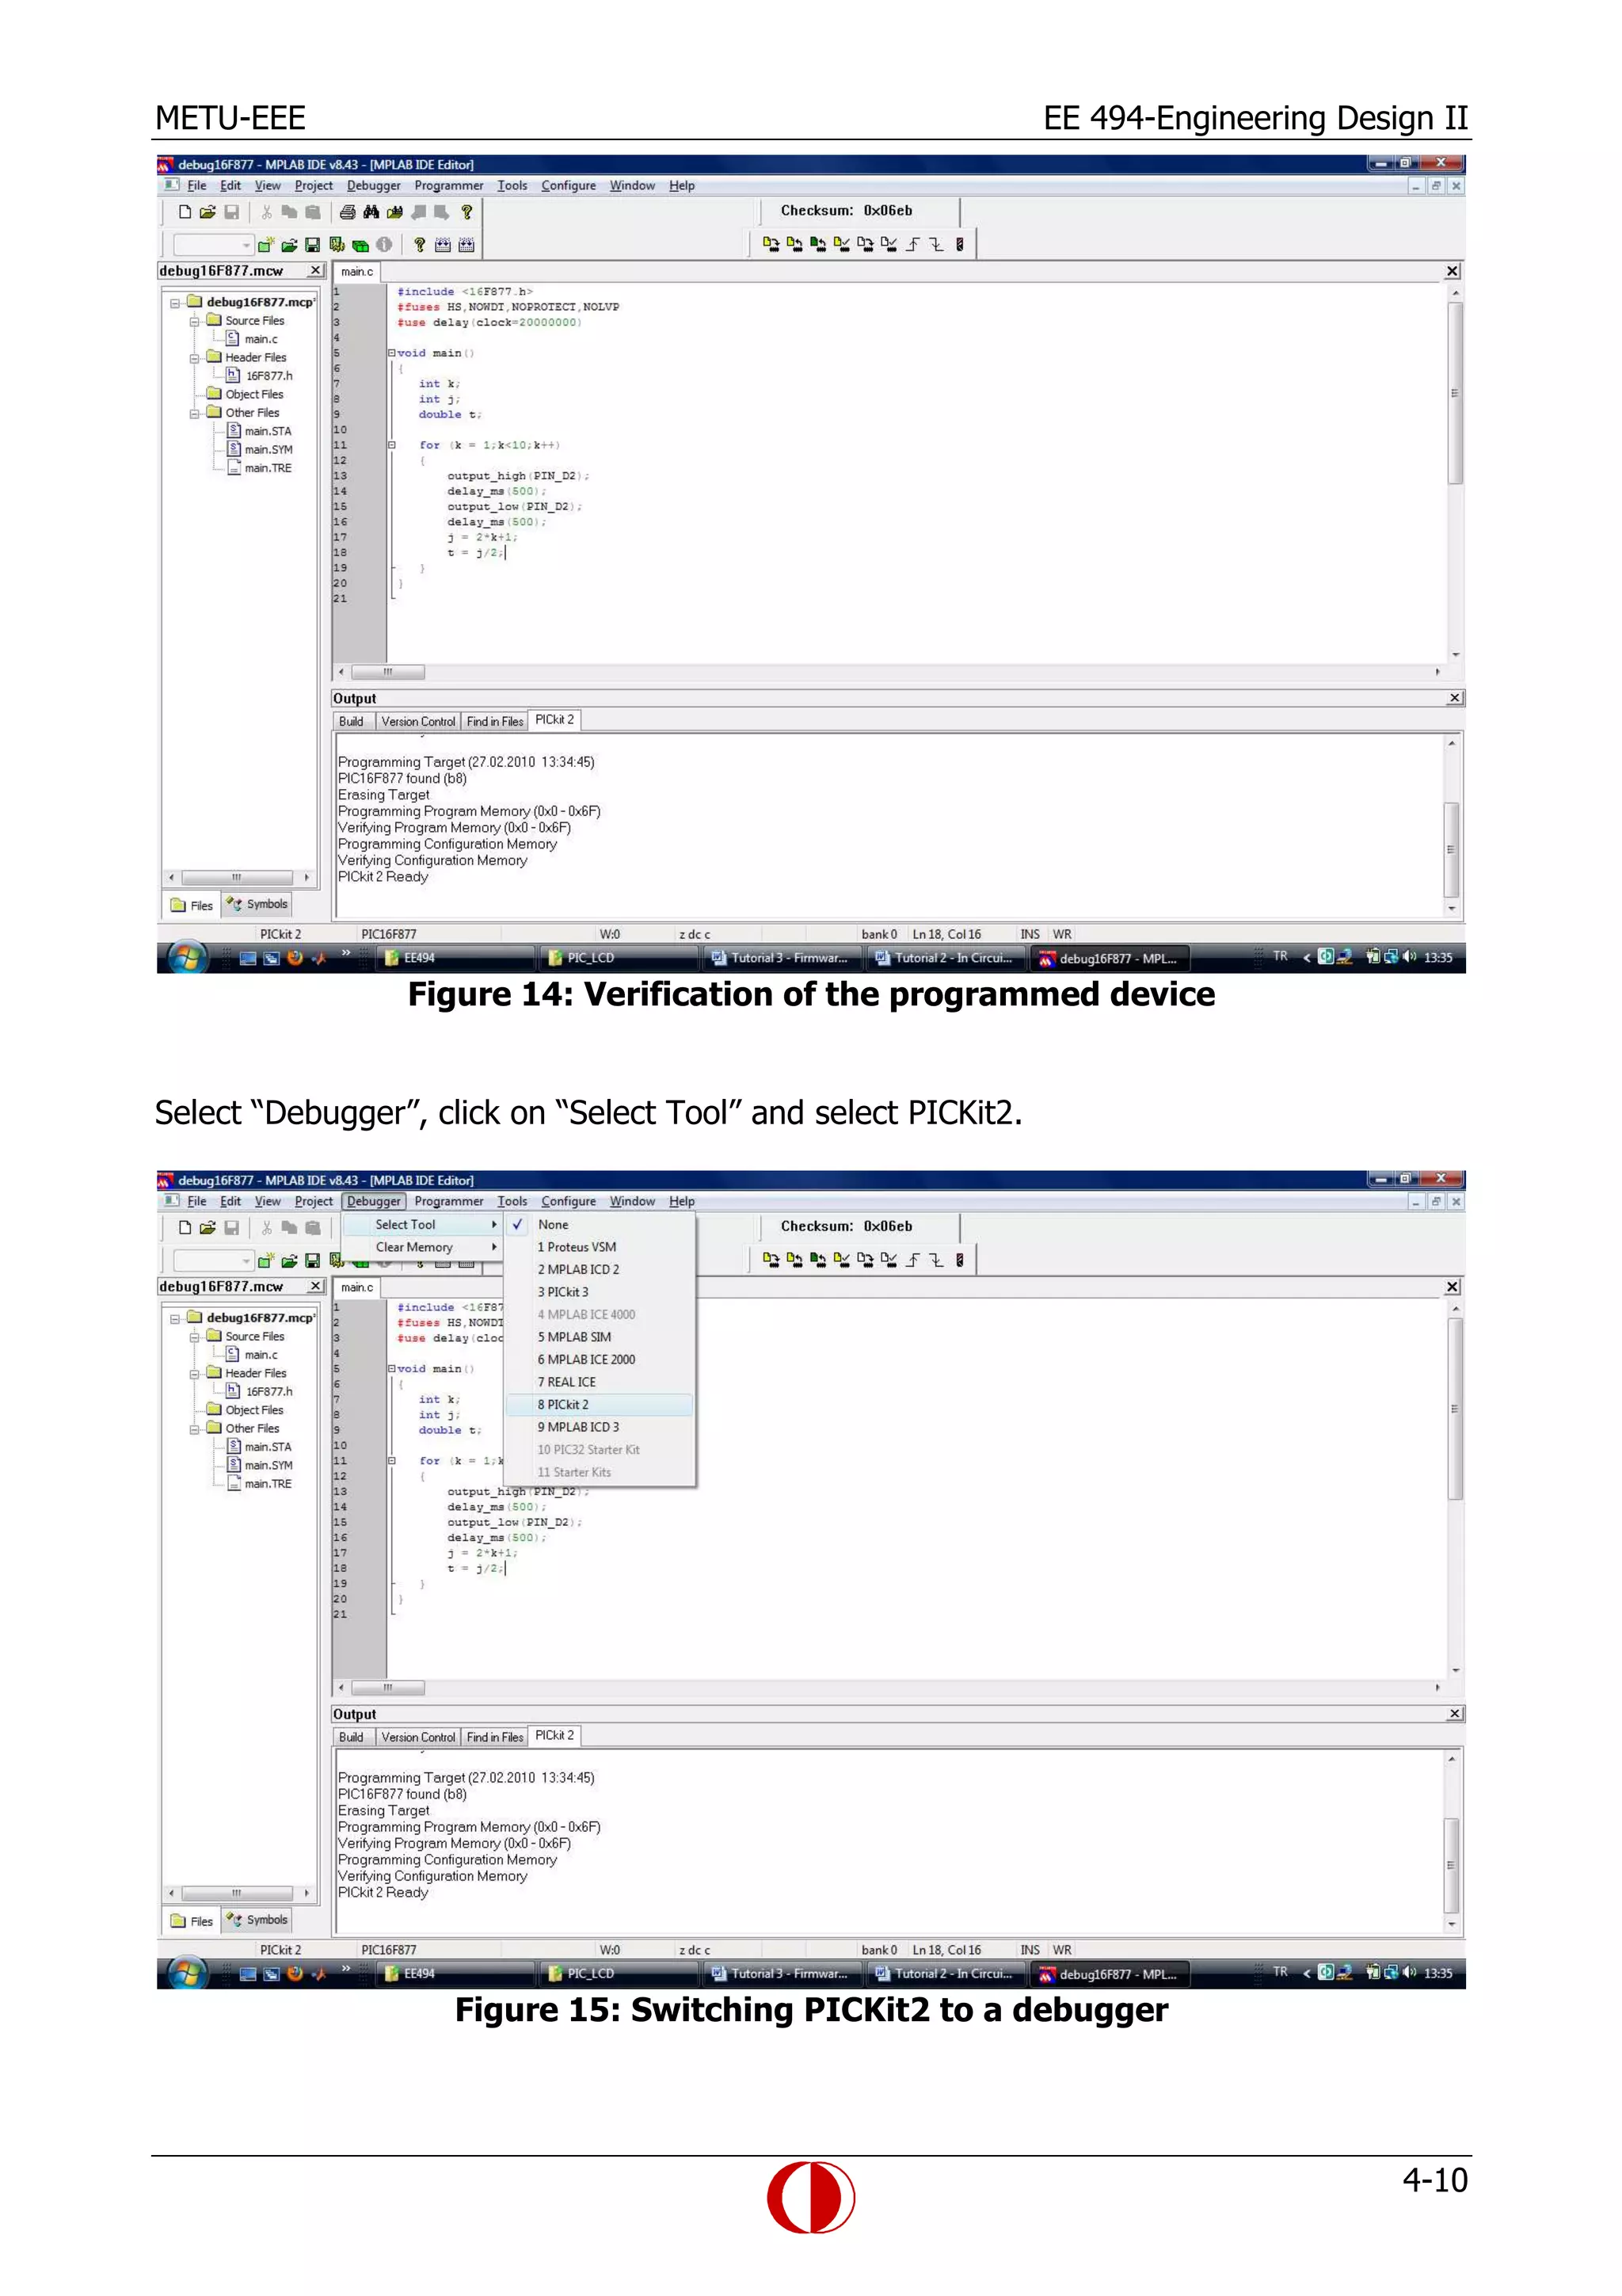Click Program Target Device icon in Figure 15 PICkit toolbar
The image size is (1622, 2296).
coord(771,1260)
